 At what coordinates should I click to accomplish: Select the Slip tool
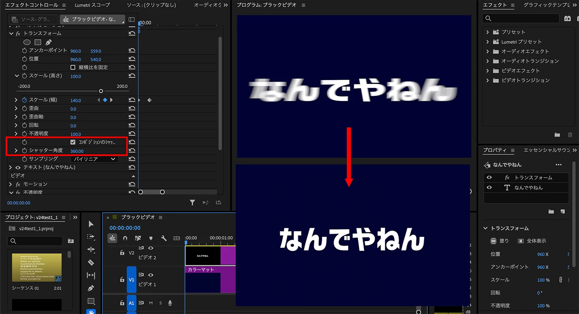[x=91, y=275]
